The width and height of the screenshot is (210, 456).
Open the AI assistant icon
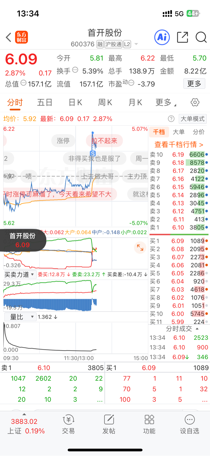162,37
